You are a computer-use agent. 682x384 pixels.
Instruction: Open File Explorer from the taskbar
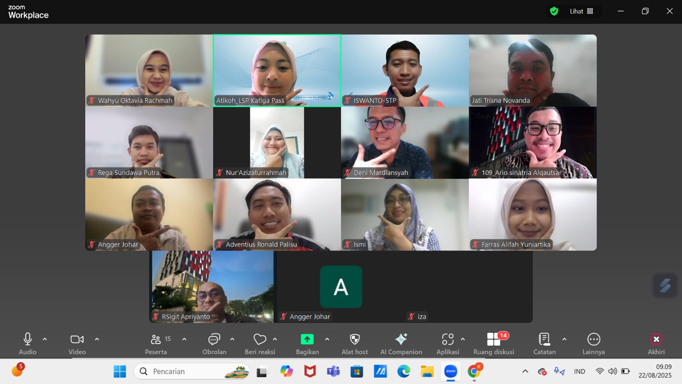[x=427, y=372]
